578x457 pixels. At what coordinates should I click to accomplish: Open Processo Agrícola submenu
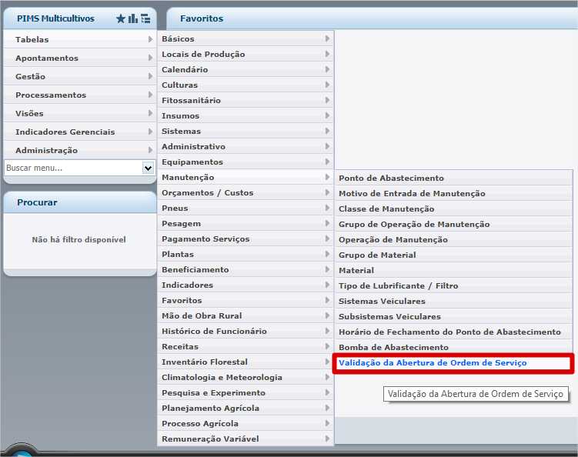point(246,423)
